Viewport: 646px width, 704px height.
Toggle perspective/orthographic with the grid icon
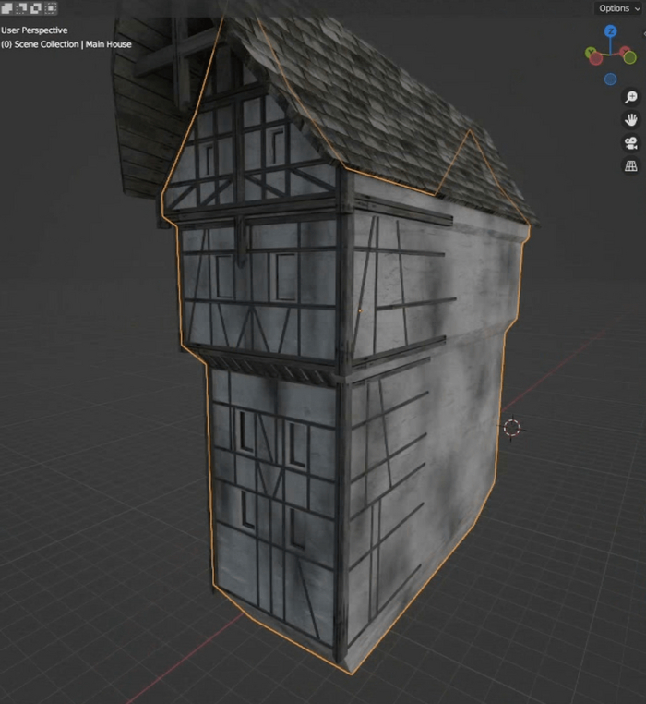tap(631, 166)
